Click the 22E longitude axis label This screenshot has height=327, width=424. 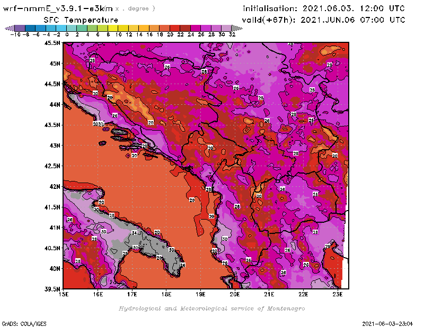[303, 294]
